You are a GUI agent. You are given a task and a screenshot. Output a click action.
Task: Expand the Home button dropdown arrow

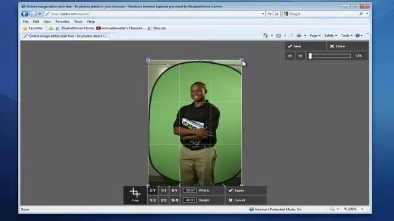click(x=271, y=36)
